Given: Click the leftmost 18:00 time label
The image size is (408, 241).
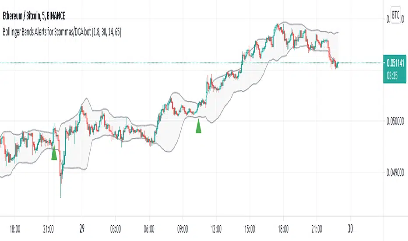Looking at the screenshot, I should (15, 229).
